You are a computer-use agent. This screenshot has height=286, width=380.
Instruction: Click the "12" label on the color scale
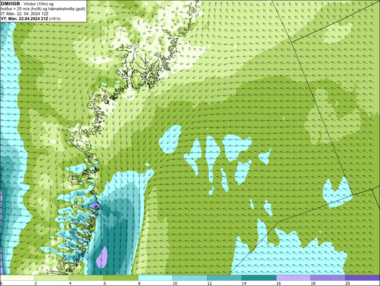(x=209, y=283)
